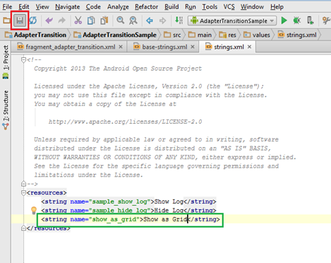Run the app with green play icon

[284, 21]
